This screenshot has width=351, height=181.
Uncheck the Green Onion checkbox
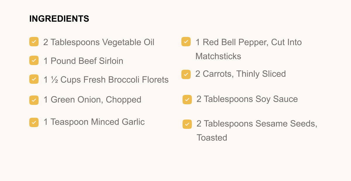[x=34, y=100]
